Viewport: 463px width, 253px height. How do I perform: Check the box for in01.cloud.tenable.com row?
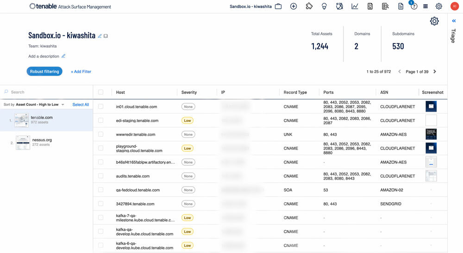[x=101, y=107]
